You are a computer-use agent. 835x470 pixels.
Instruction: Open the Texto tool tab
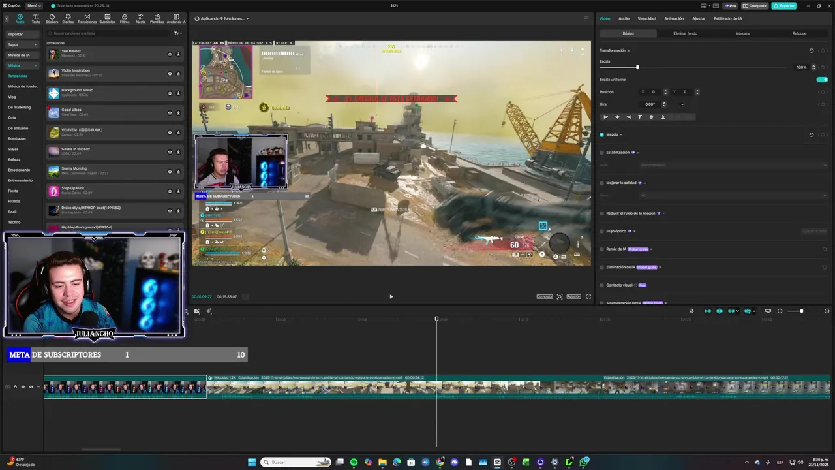[x=36, y=18]
